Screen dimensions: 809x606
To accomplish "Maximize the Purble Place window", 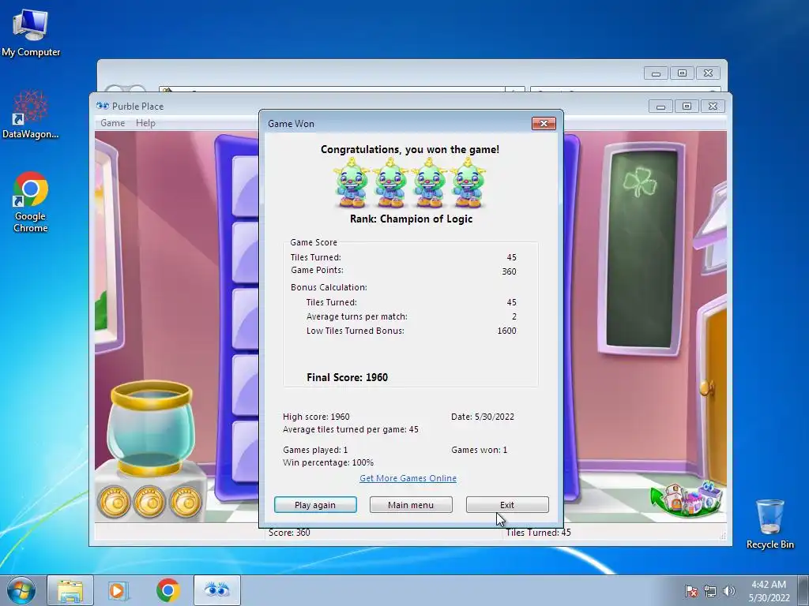I will tap(687, 107).
